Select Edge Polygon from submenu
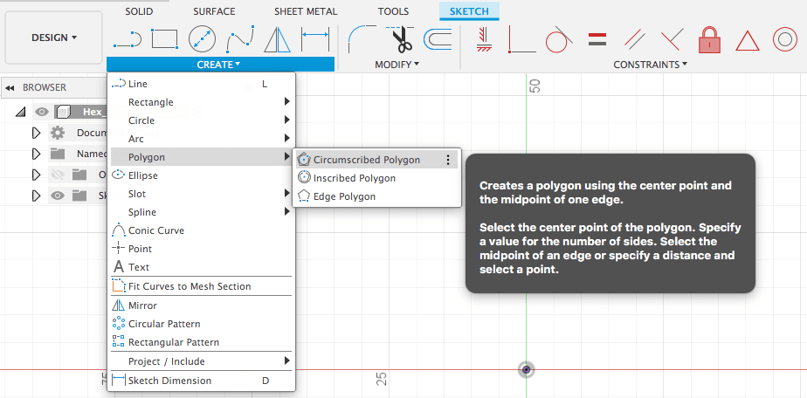Viewport: 807px width, 398px height. click(344, 196)
